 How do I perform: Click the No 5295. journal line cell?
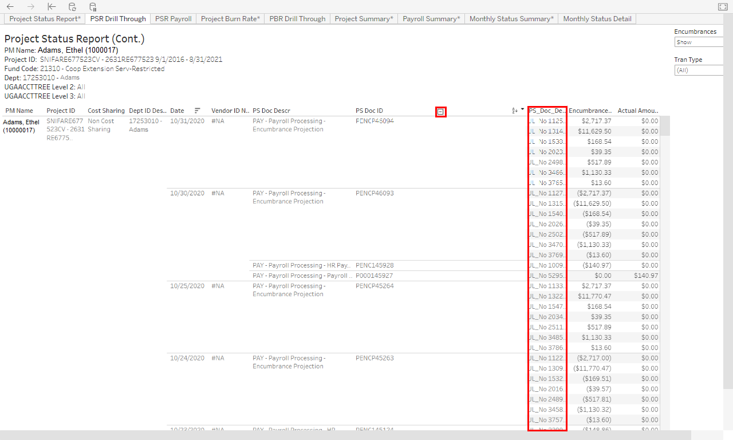(547, 276)
